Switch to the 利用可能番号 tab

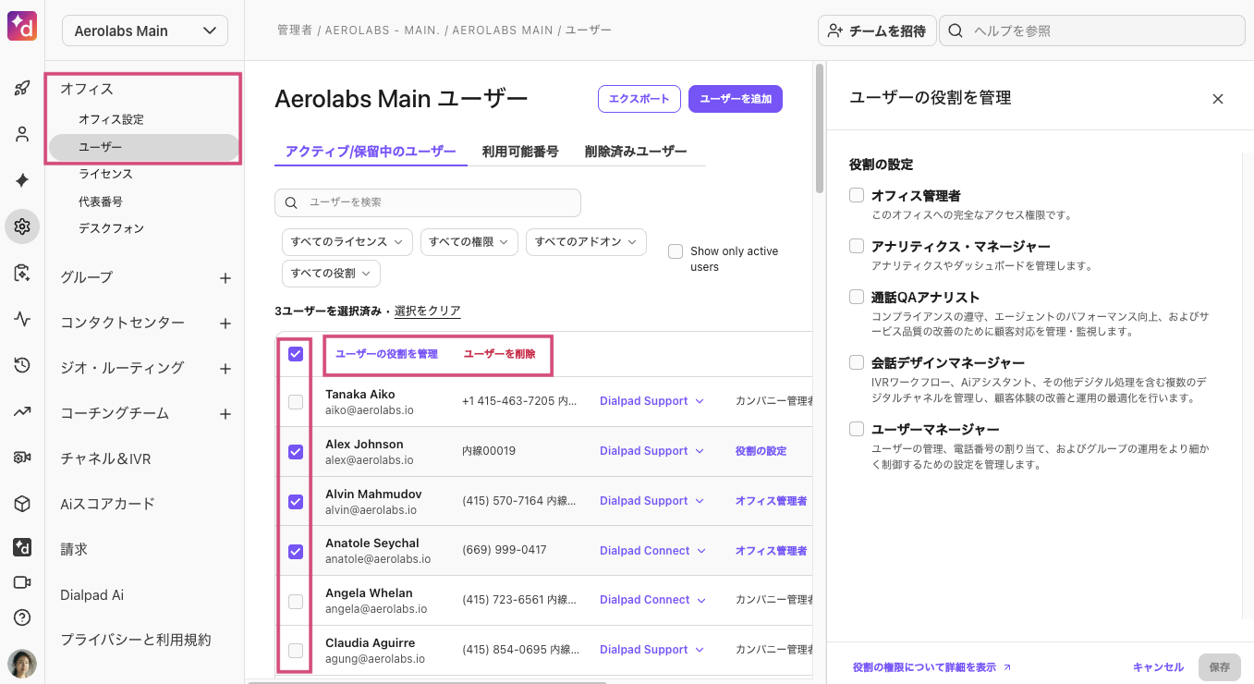pos(520,152)
